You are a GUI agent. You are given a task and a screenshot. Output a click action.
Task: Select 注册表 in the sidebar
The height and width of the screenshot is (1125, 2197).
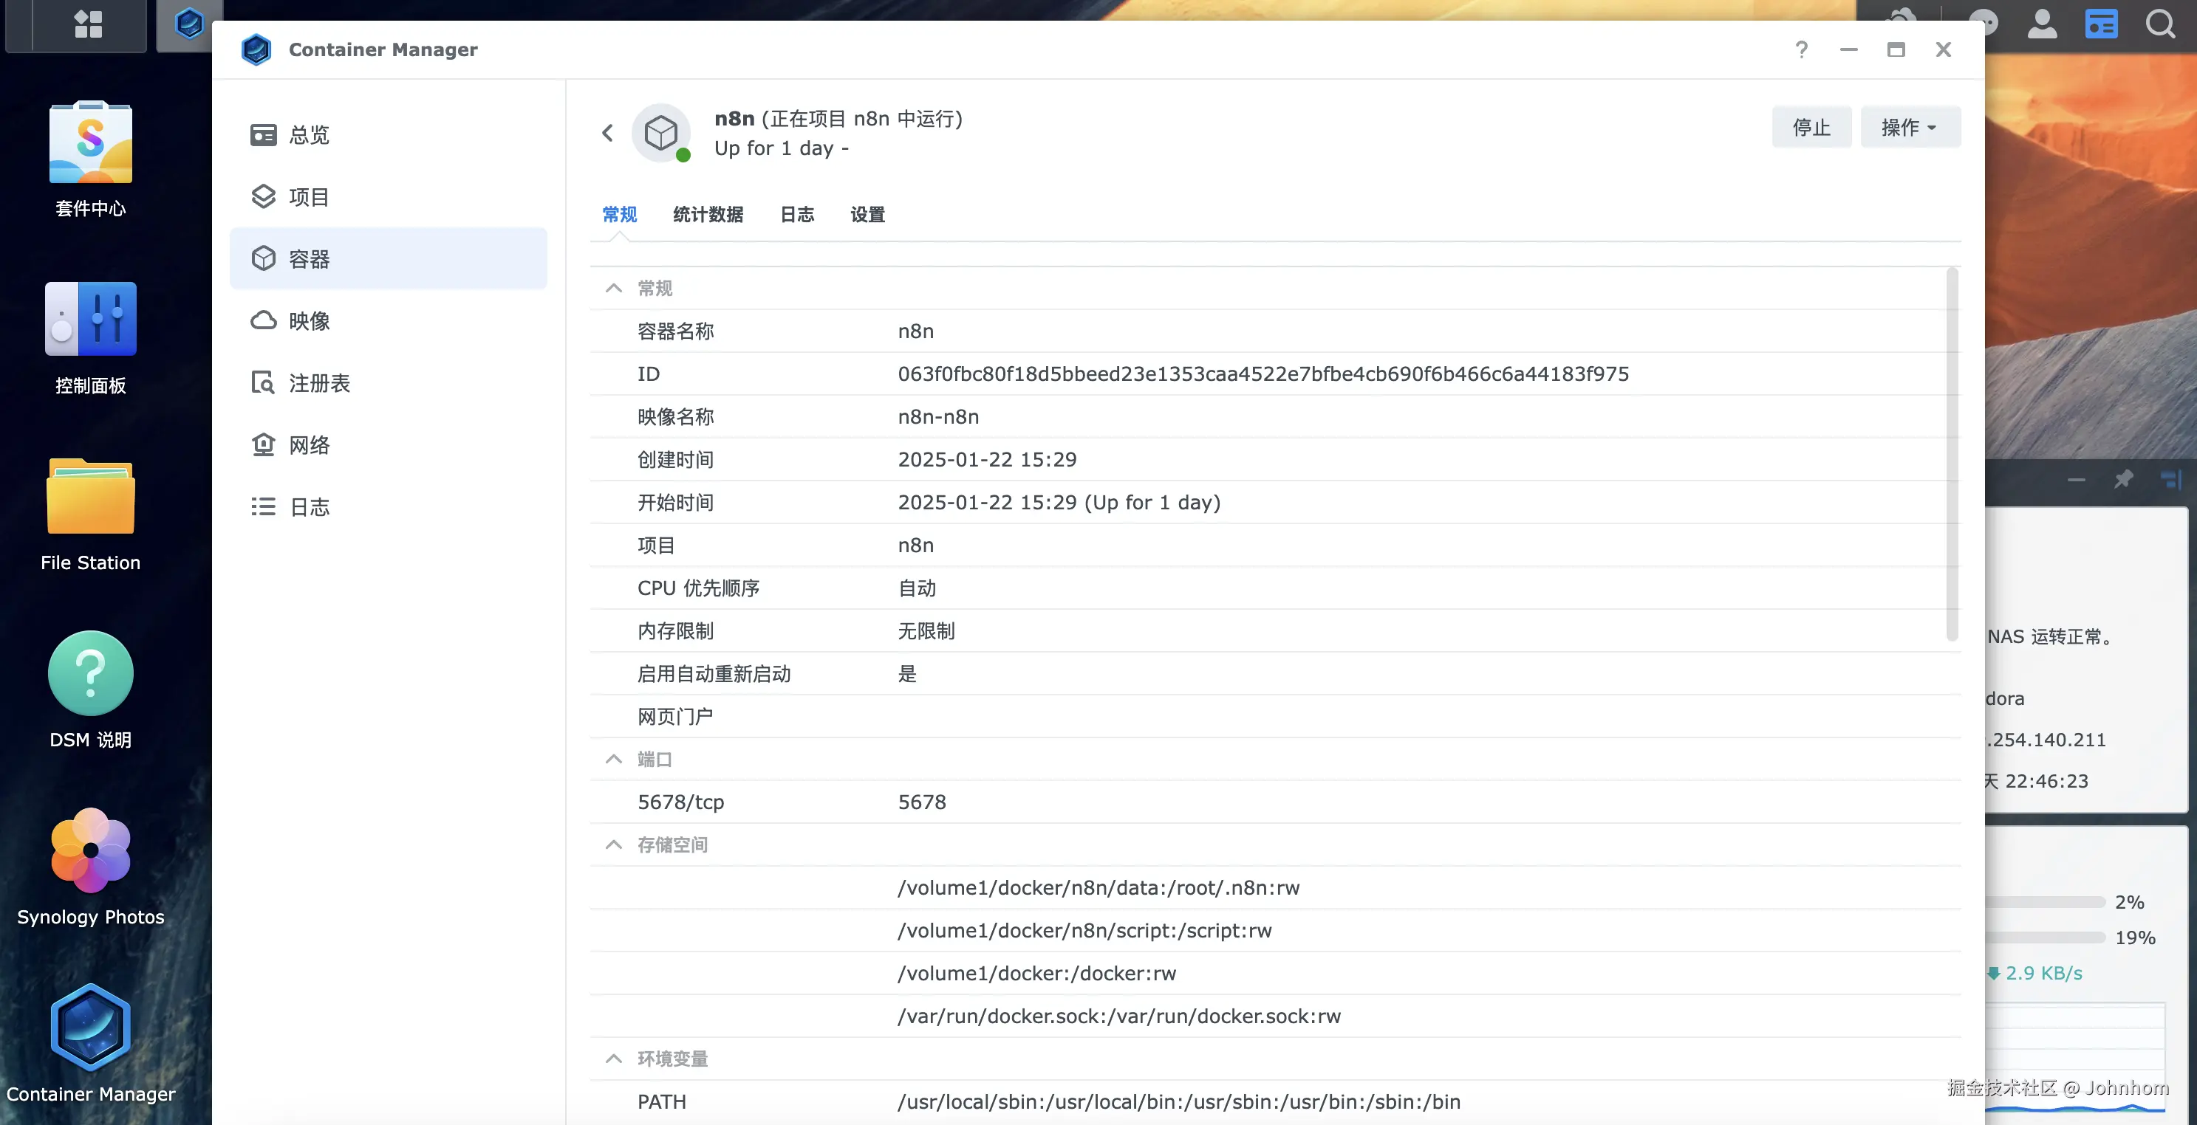[319, 384]
